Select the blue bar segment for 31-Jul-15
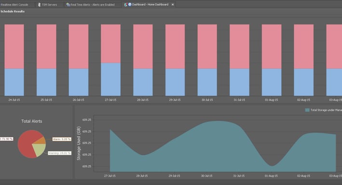Screen dimensions: 342x185 [x=239, y=82]
